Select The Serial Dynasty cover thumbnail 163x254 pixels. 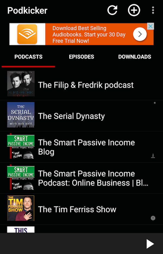coord(21,115)
